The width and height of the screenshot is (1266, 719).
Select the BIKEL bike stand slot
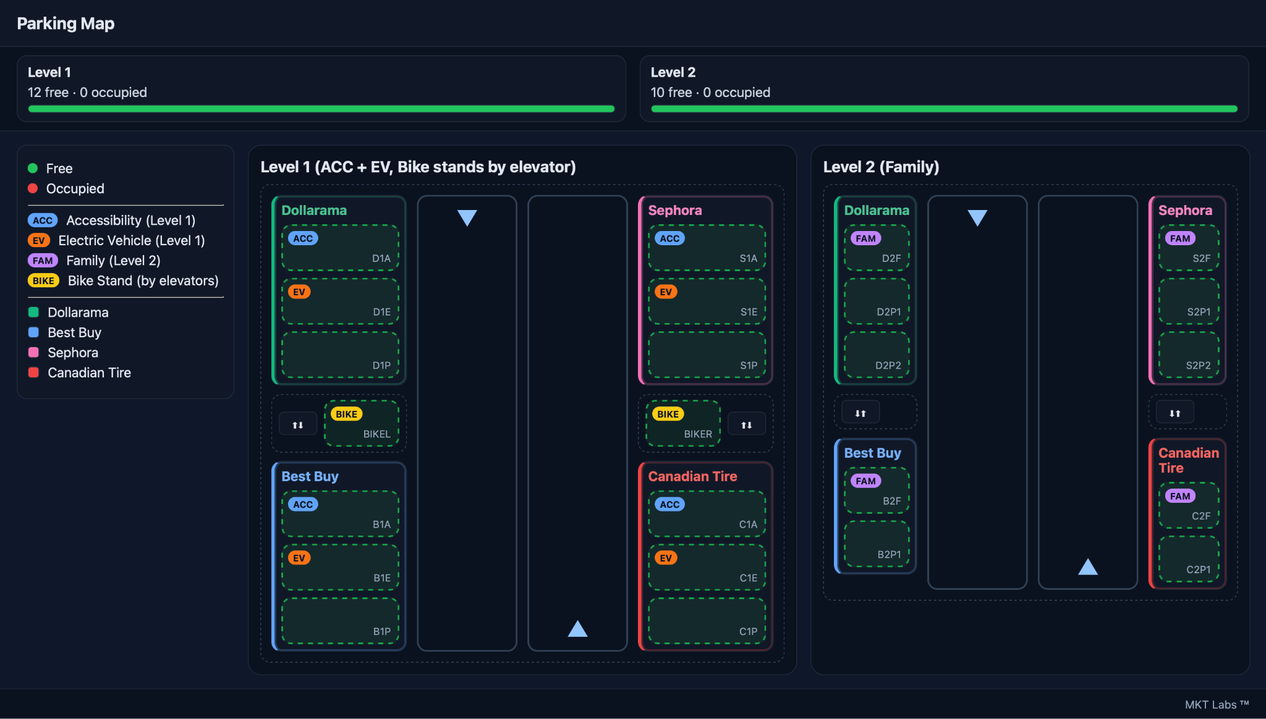click(362, 424)
